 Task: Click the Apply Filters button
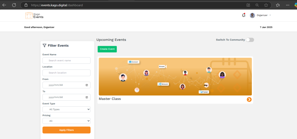(x=66, y=130)
